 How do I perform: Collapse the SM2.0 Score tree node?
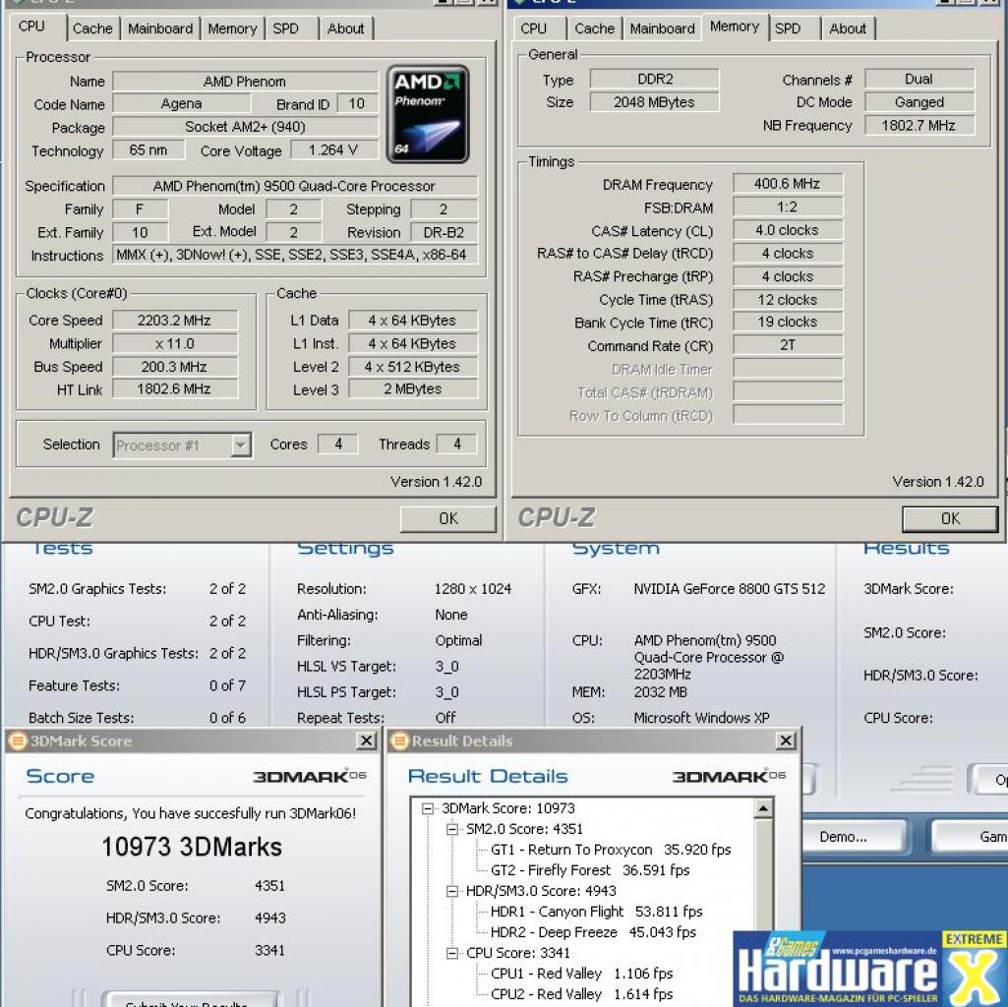[452, 830]
